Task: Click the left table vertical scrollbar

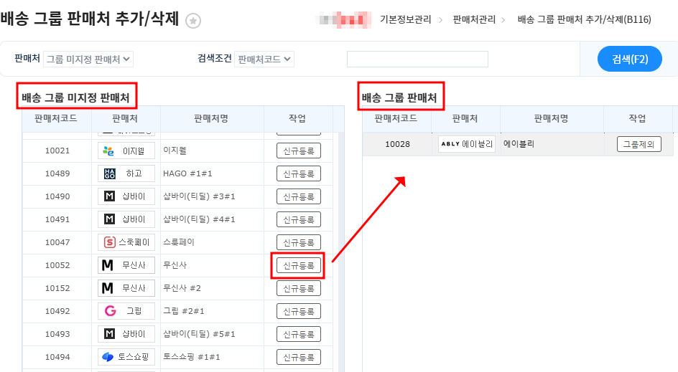Action: 339,251
